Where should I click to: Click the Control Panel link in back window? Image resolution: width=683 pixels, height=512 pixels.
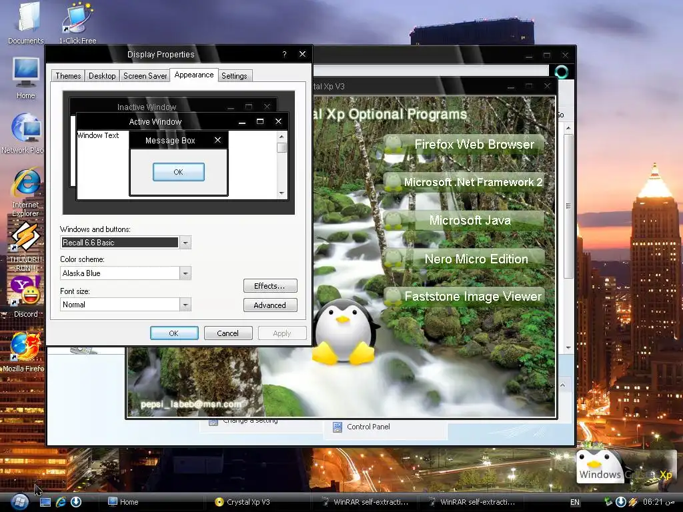coord(368,427)
